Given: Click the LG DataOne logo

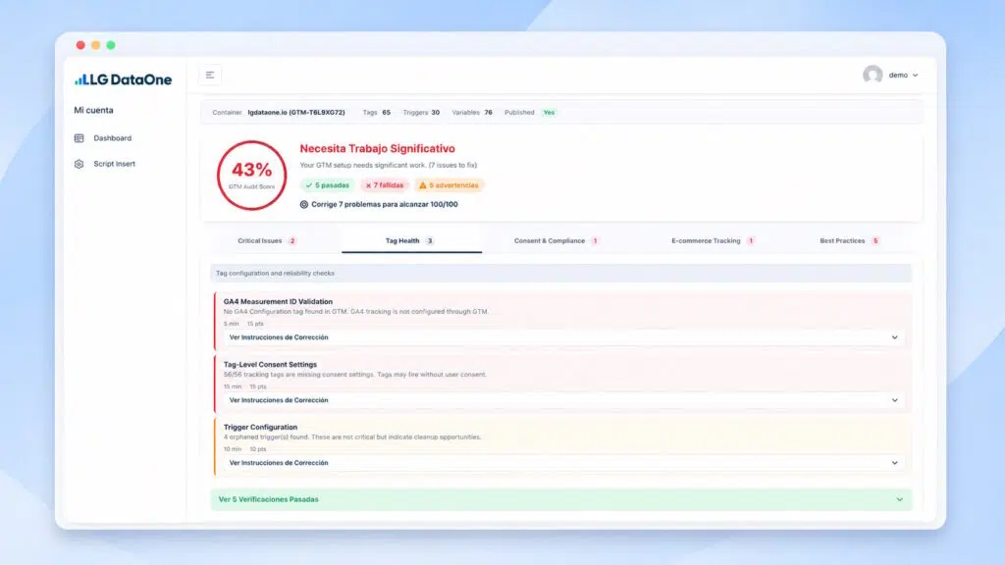Looking at the screenshot, I should 123,79.
